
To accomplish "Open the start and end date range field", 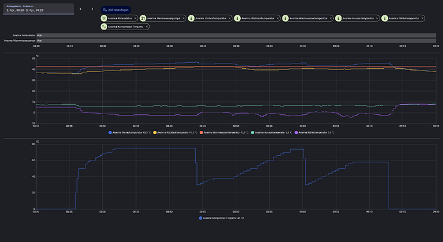I will point(39,9).
